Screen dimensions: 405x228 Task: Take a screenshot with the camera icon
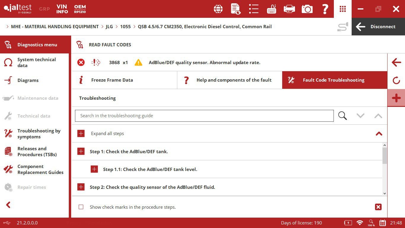click(x=307, y=9)
